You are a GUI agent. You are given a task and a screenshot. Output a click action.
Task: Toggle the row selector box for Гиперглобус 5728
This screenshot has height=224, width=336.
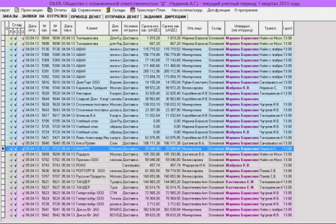pos(3,204)
